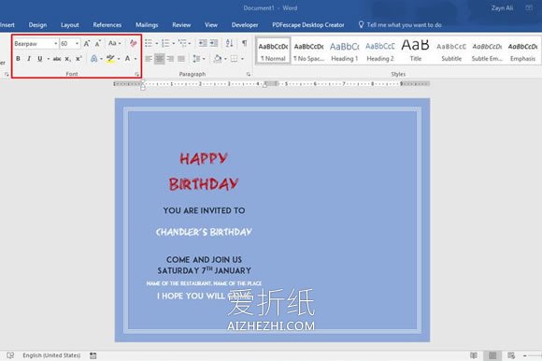Toggle bold formatting
This screenshot has width=542, height=361.
18,59
